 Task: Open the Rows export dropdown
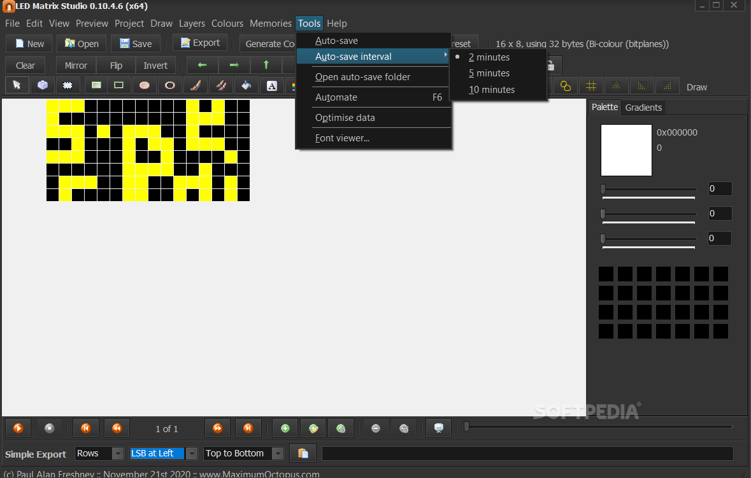pyautogui.click(x=118, y=453)
